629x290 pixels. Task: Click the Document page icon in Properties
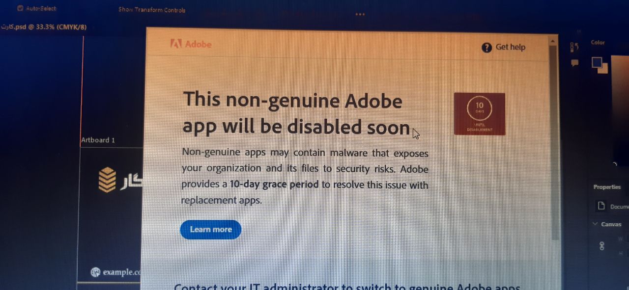(x=601, y=206)
